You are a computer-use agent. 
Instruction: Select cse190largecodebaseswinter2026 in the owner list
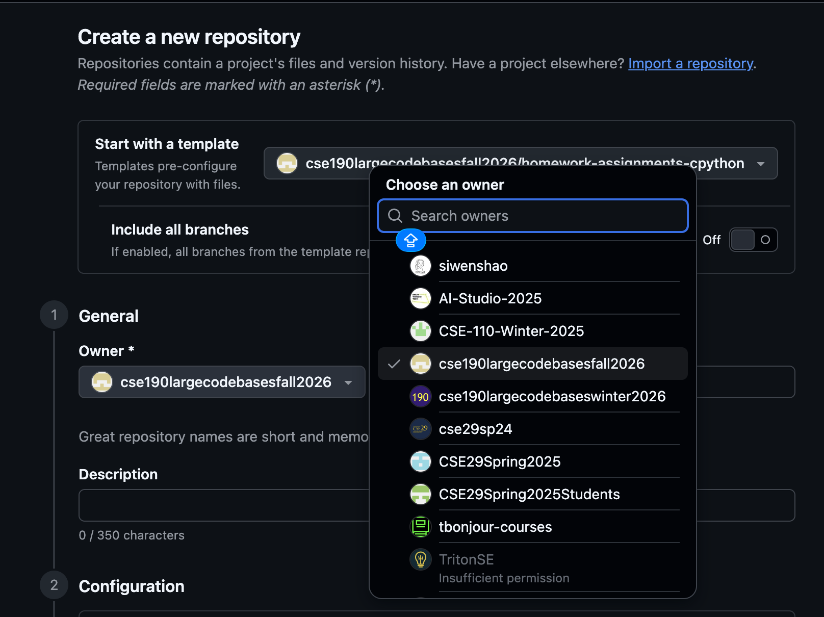pyautogui.click(x=533, y=397)
